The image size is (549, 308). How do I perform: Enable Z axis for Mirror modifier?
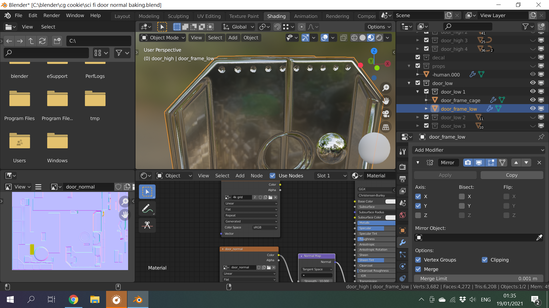tap(418, 215)
